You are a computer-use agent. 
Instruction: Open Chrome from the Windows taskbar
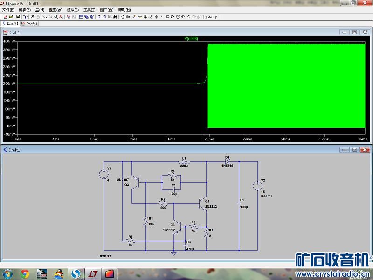[25, 273]
